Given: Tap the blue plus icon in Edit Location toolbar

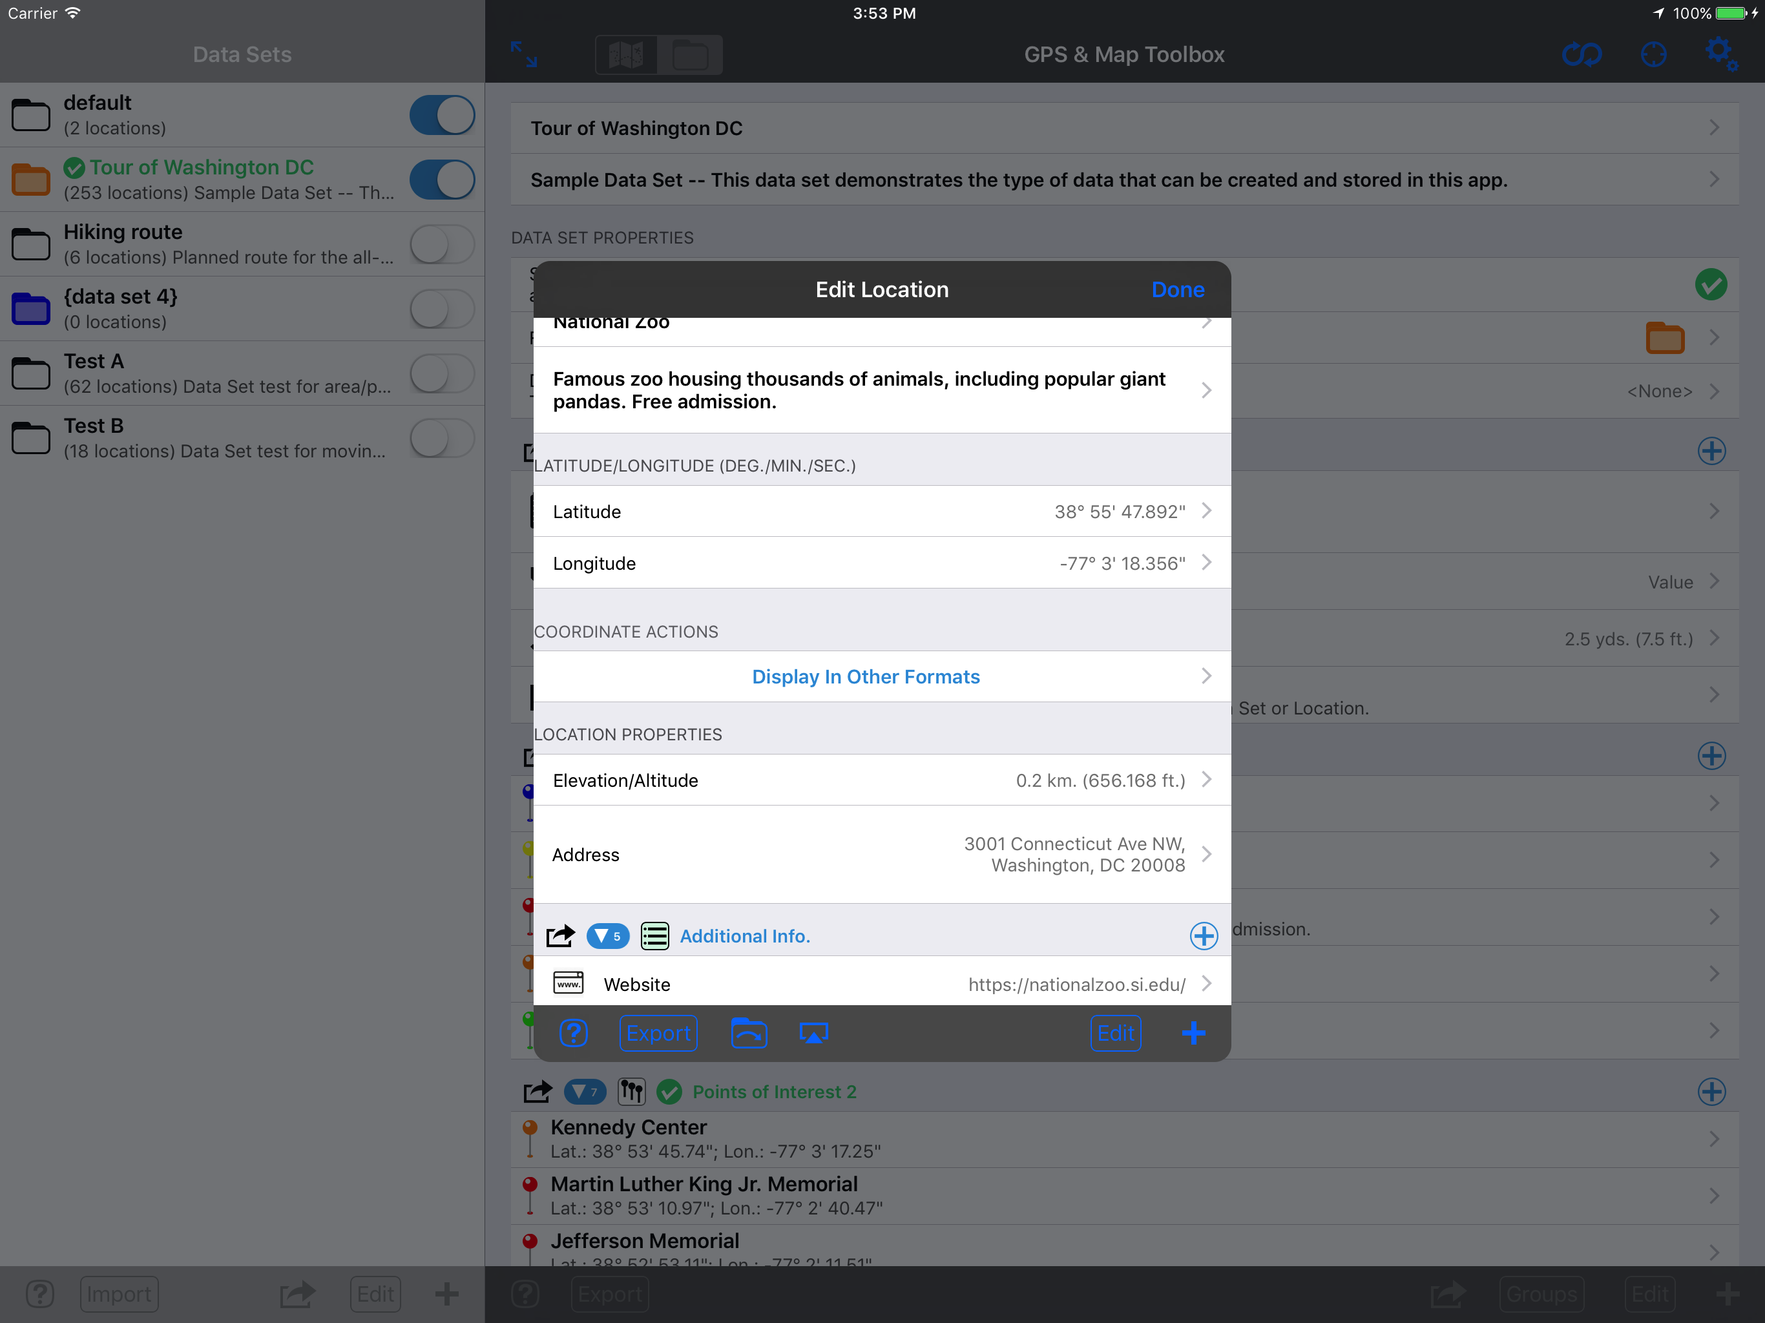Looking at the screenshot, I should click(x=1194, y=1032).
